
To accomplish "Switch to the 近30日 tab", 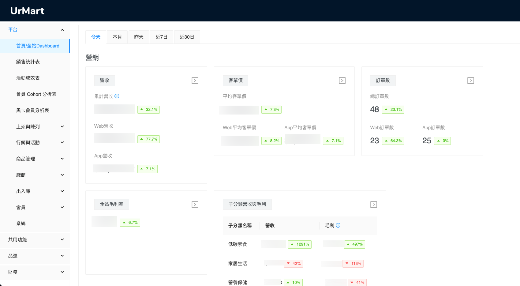I will 187,37.
